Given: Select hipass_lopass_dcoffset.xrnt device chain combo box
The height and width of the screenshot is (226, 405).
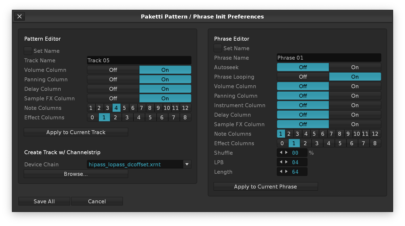Looking at the screenshot, I should pos(135,164).
